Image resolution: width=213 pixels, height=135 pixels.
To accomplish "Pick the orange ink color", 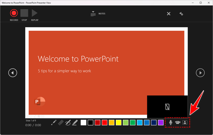I will point(112,123).
